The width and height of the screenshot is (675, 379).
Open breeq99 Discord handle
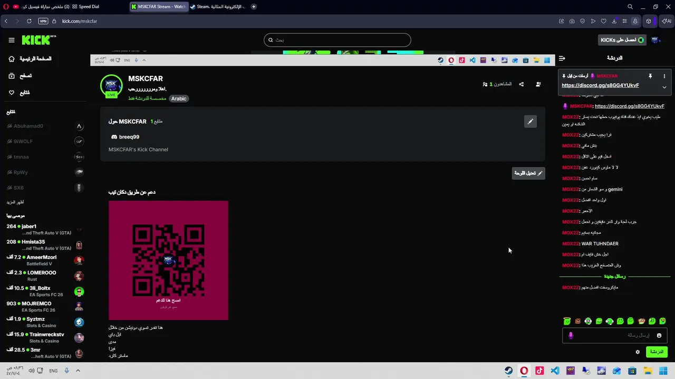126,137
